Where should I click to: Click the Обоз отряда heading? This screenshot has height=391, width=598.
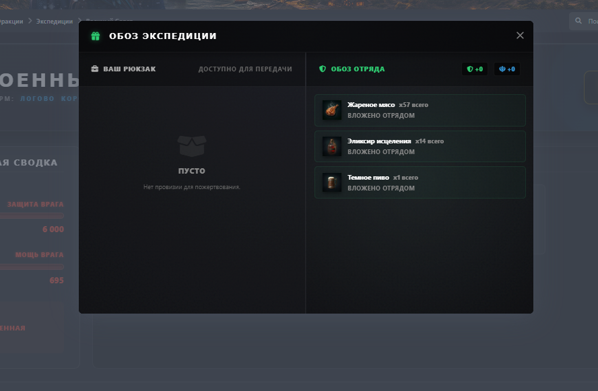point(358,69)
